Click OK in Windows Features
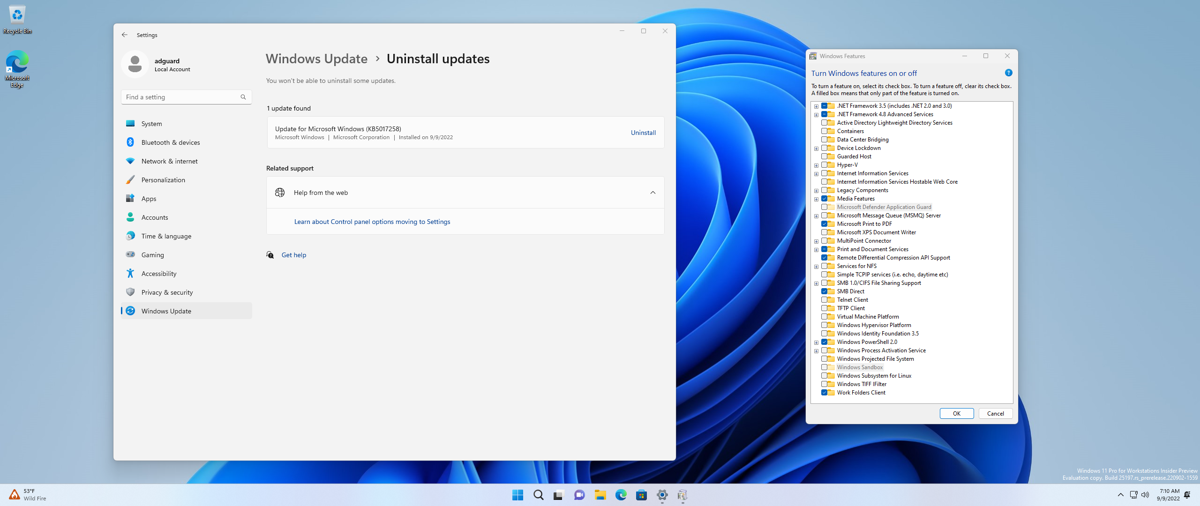 coord(957,413)
